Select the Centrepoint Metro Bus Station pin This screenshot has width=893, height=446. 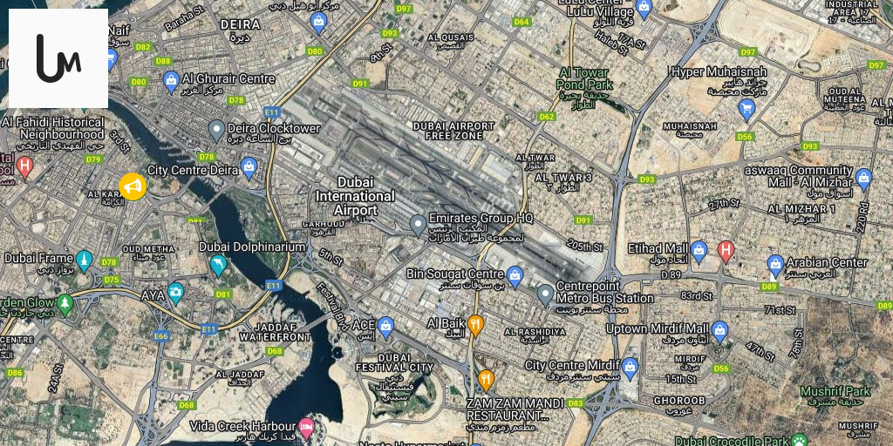[546, 295]
